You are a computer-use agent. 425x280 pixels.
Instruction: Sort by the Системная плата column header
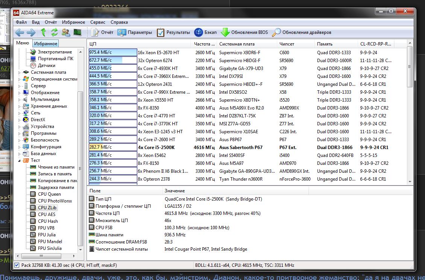[x=247, y=44]
